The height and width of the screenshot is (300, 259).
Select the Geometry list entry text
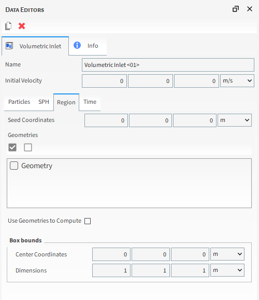[x=37, y=166]
